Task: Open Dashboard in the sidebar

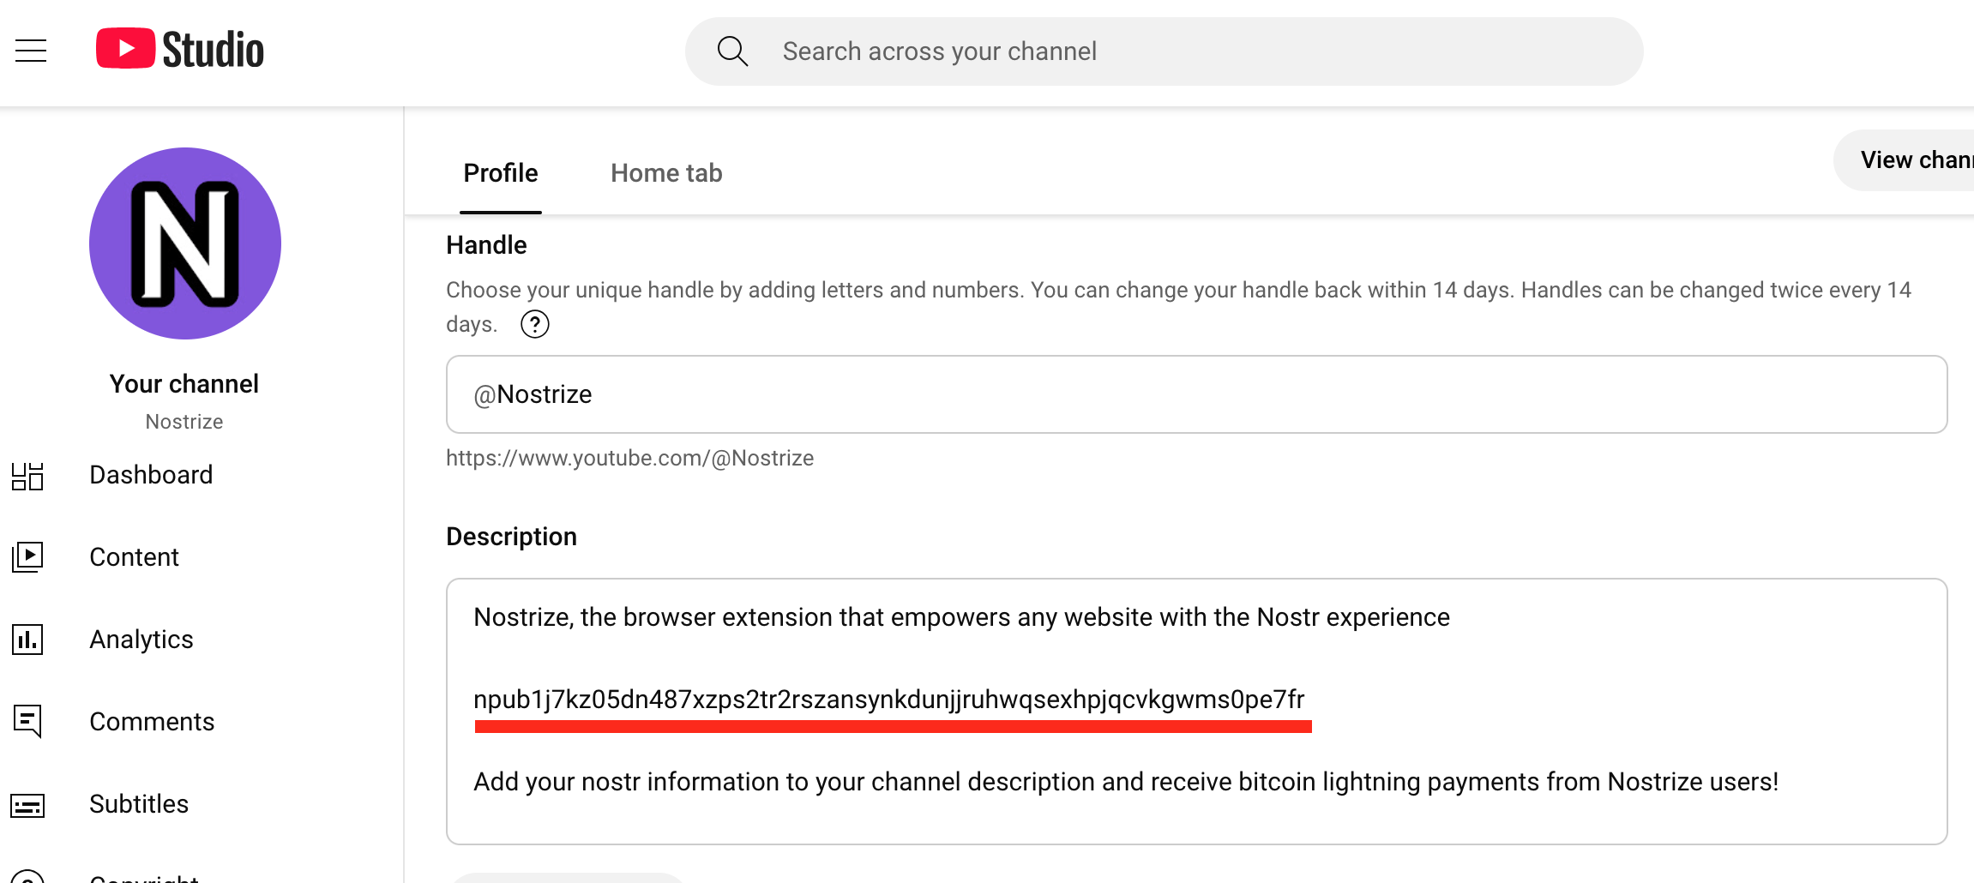Action: (x=151, y=475)
